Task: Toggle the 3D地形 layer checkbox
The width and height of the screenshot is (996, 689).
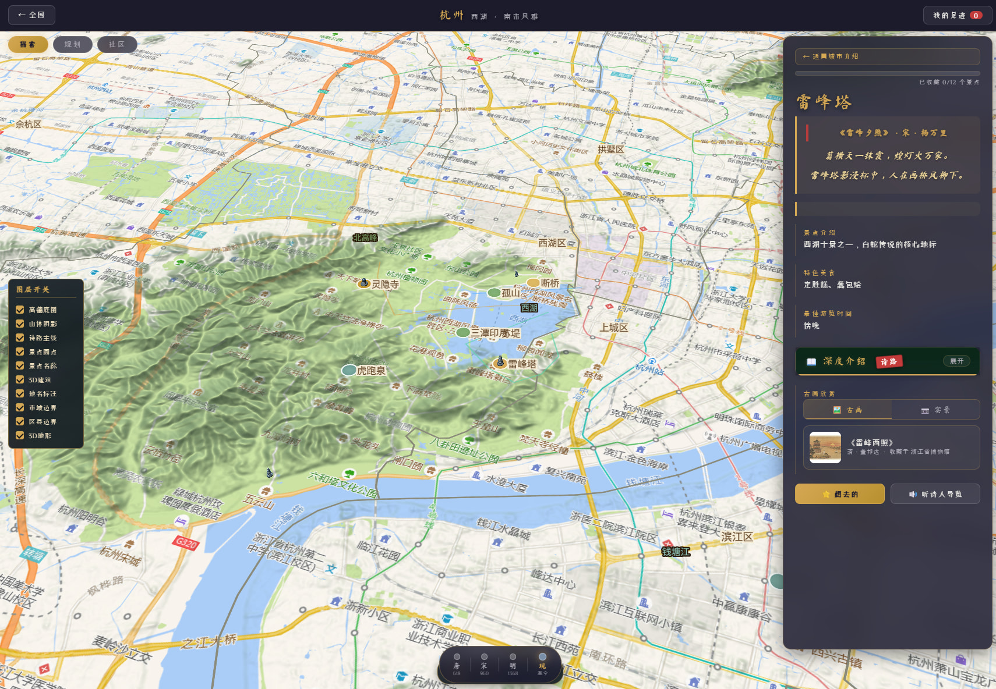Action: (x=20, y=435)
